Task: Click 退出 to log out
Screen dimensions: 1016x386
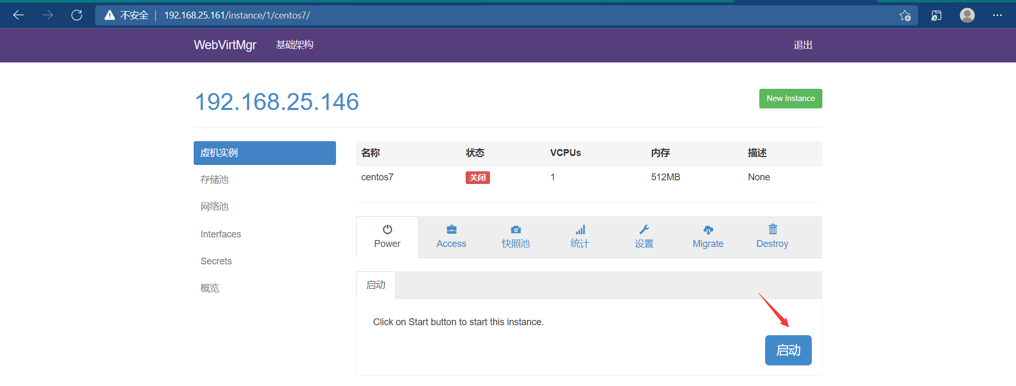Action: pyautogui.click(x=803, y=45)
